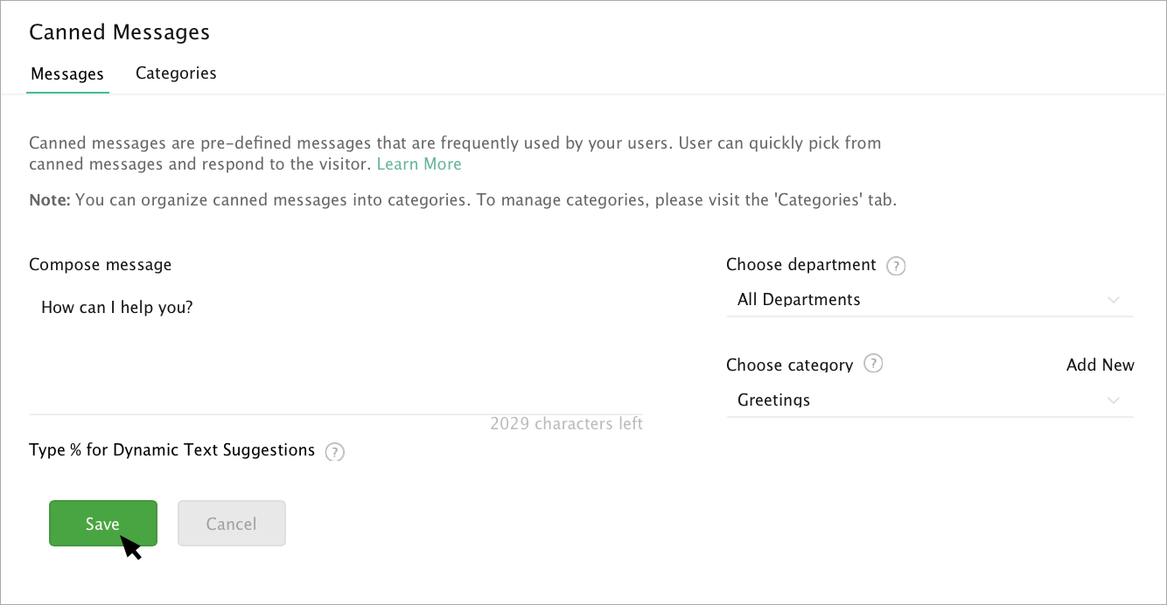Click the Choose department label
Viewport: 1167px width, 605px height.
[800, 264]
